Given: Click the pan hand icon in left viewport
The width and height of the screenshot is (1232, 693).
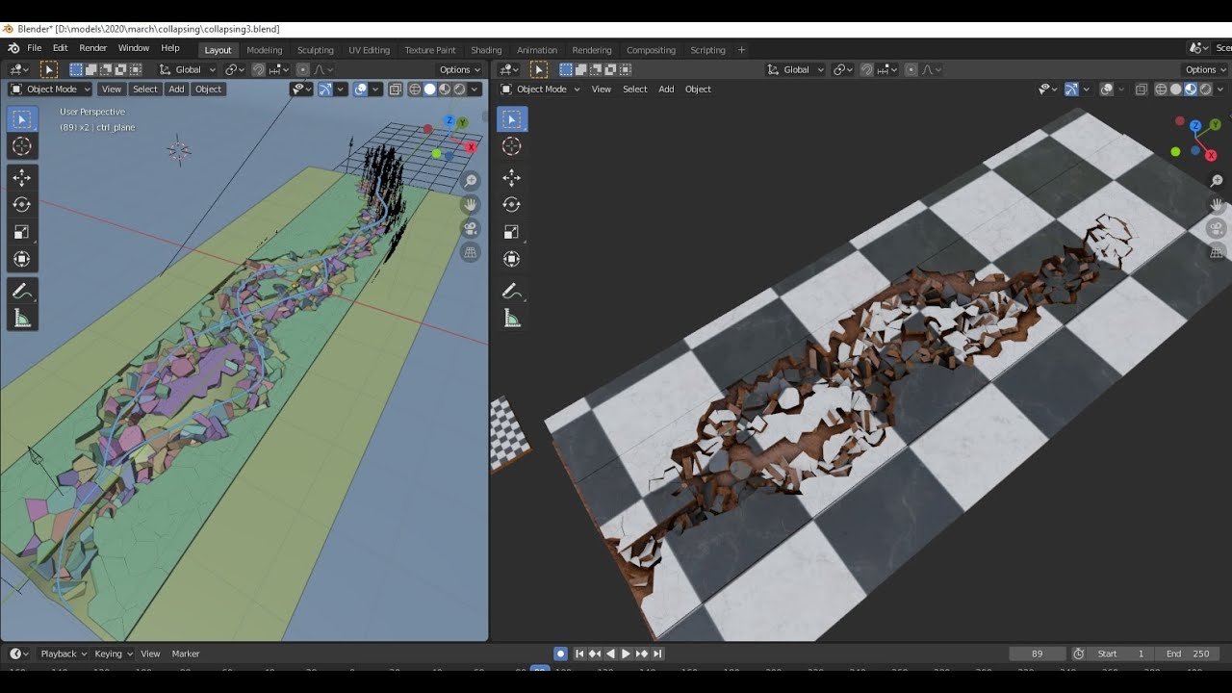Looking at the screenshot, I should [471, 204].
